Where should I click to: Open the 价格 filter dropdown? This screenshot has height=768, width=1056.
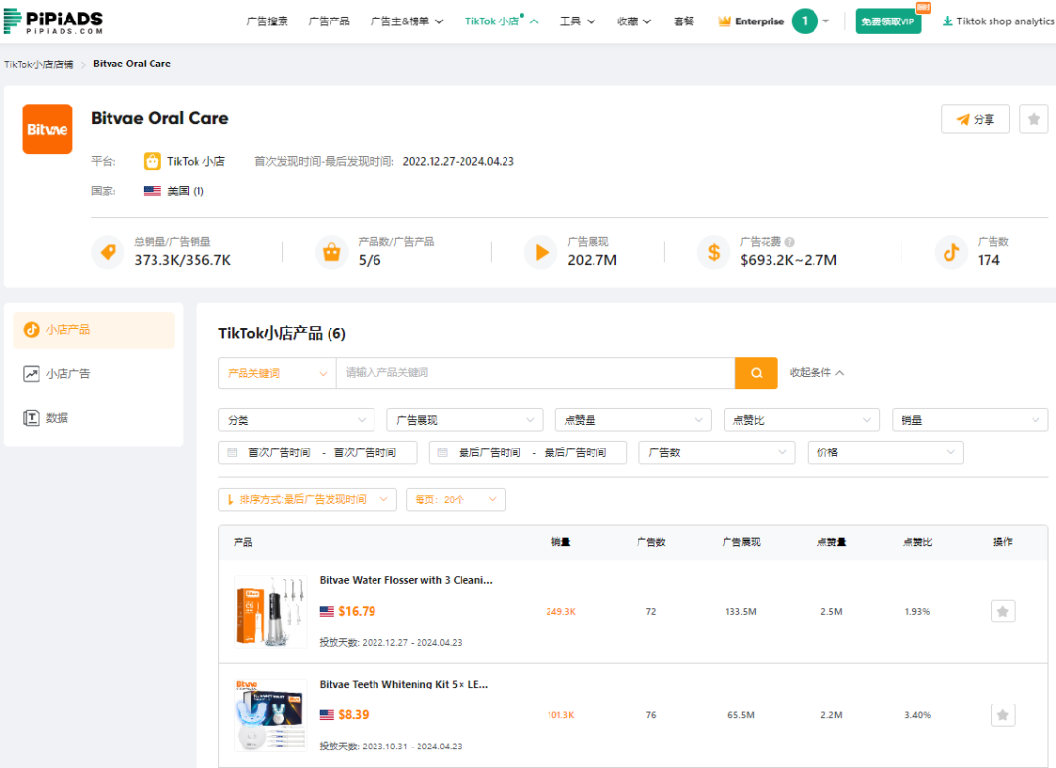(885, 452)
